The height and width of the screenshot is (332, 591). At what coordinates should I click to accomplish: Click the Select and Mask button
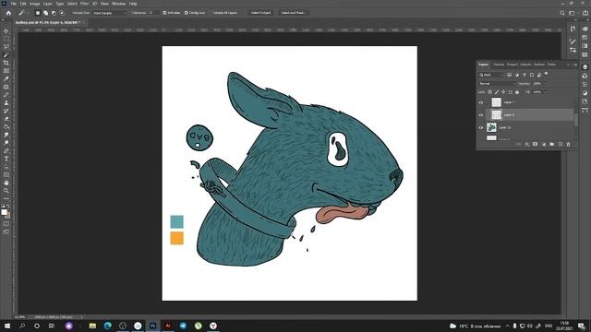pyautogui.click(x=294, y=13)
